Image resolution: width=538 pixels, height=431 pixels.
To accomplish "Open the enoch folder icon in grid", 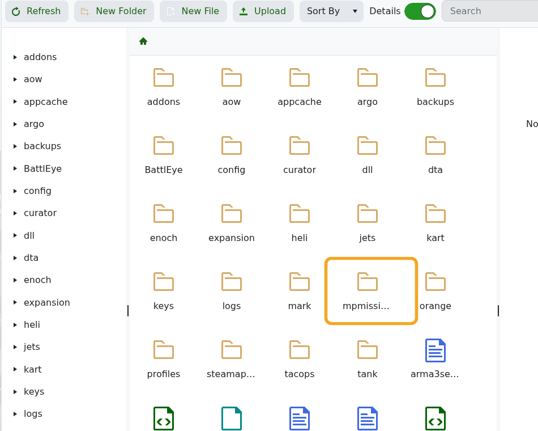I will (x=164, y=213).
